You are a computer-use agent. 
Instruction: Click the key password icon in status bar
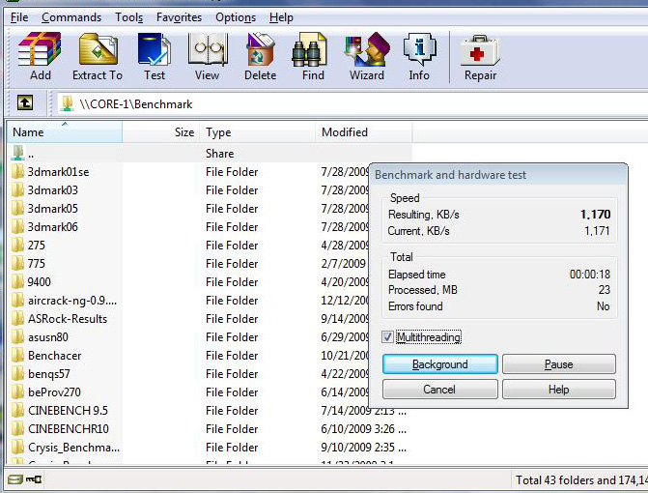(34, 479)
